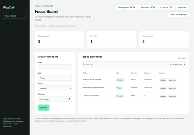Click the État column header
Screen dimensions: 194x135
click(117, 73)
